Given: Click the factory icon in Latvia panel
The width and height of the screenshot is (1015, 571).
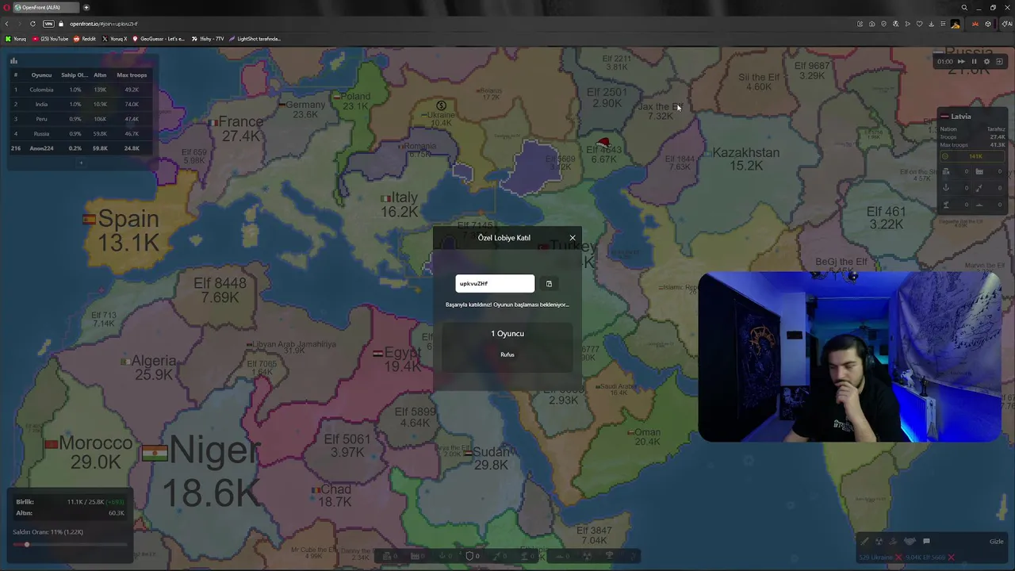Looking at the screenshot, I should tap(979, 171).
